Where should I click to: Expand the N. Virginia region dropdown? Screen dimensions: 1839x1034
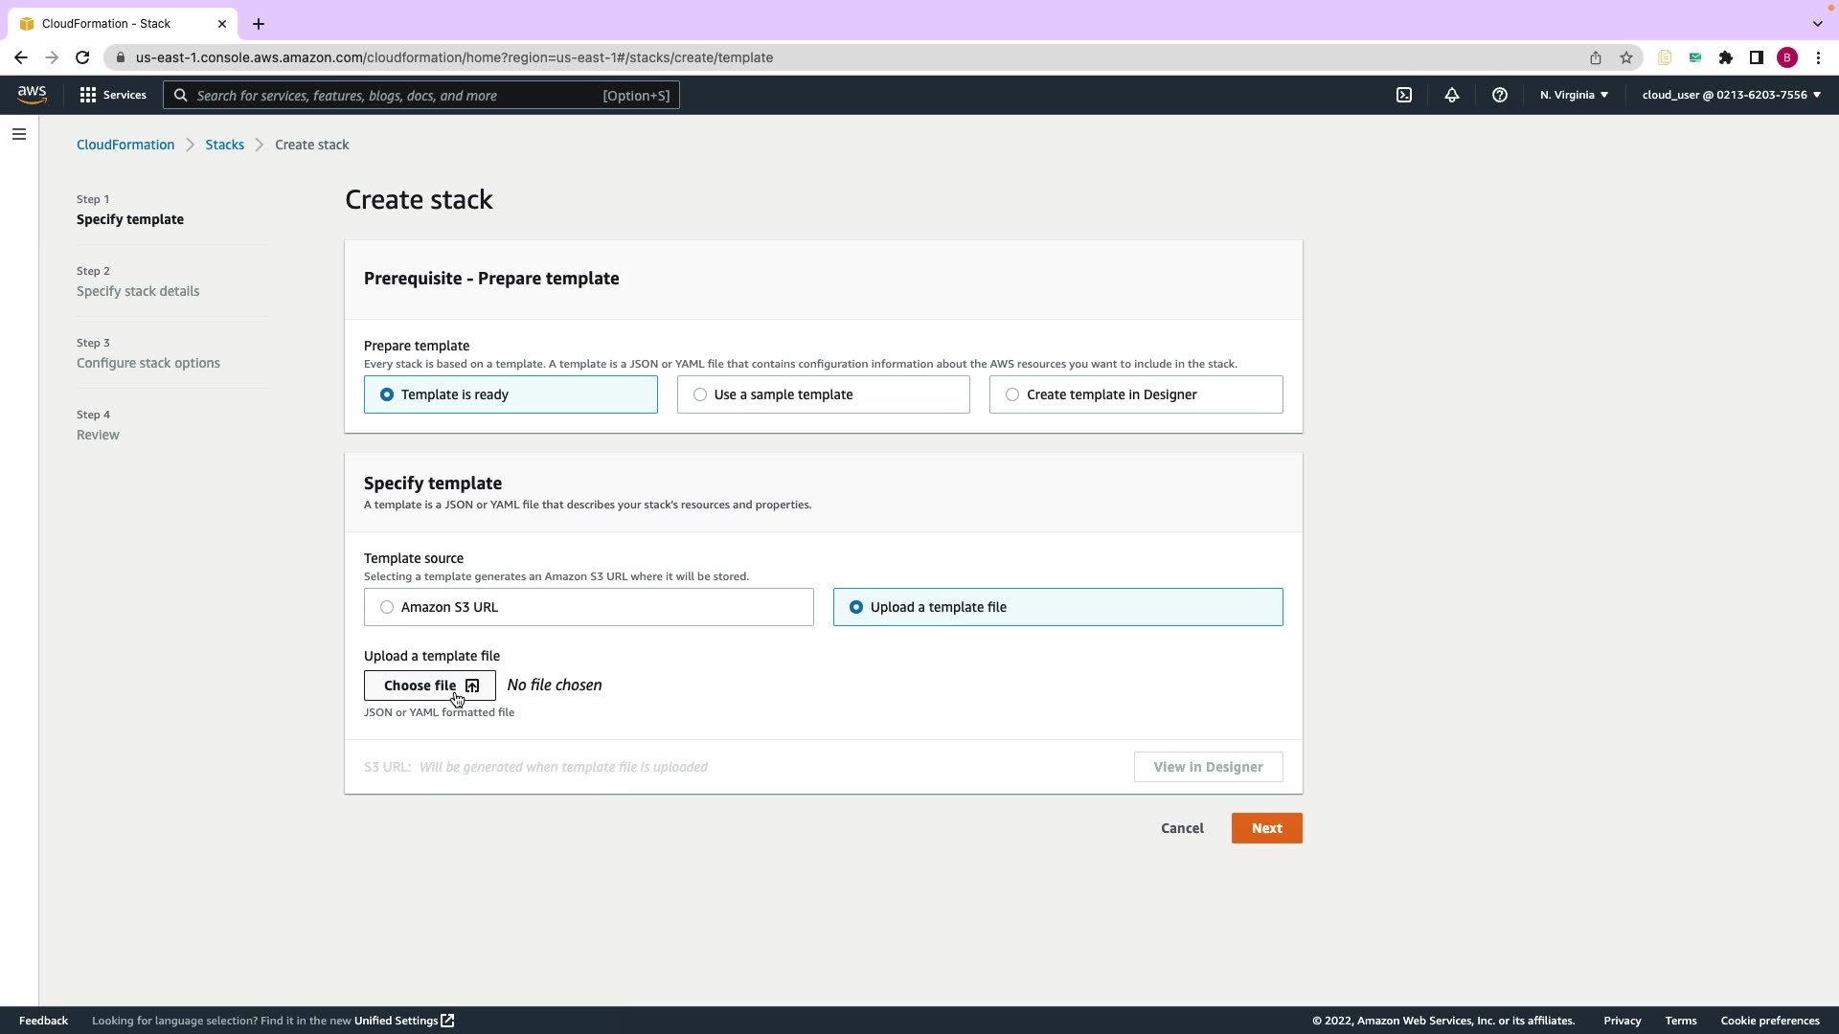[1574, 95]
